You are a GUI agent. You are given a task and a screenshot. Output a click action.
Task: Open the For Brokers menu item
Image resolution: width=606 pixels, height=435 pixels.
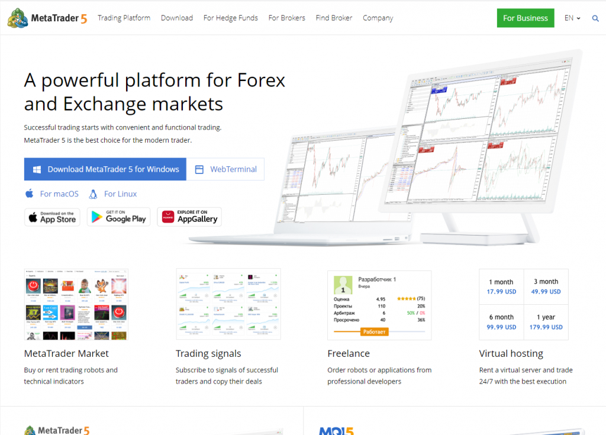(287, 18)
